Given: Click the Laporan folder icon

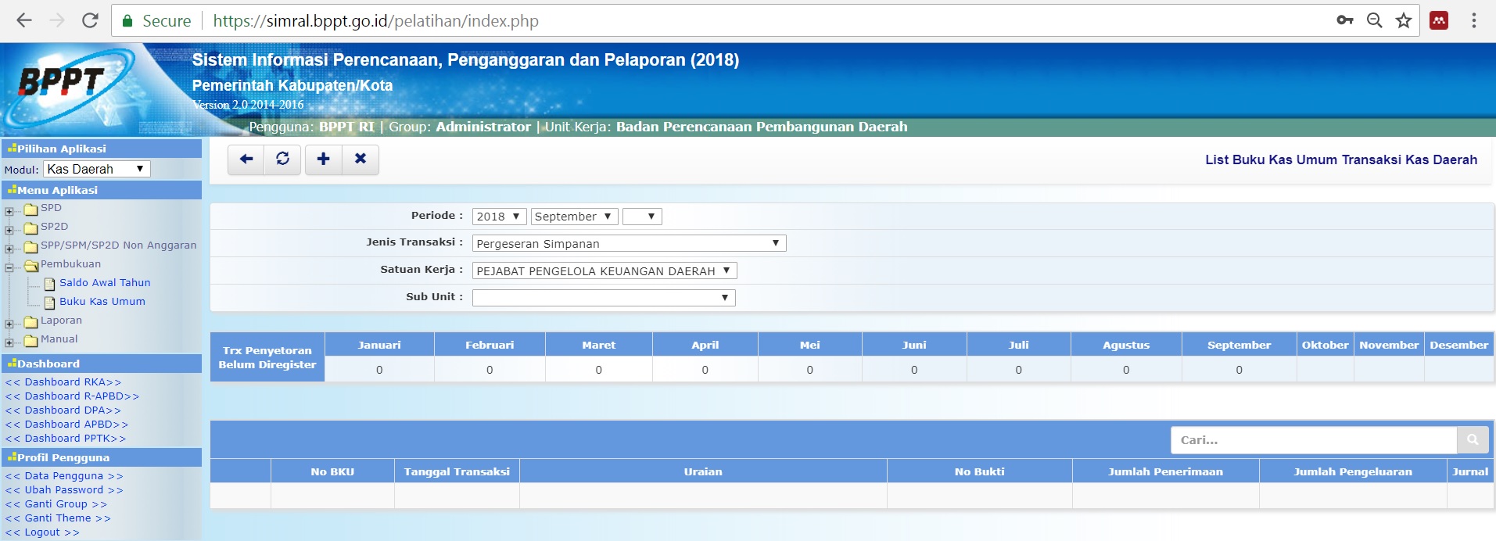Looking at the screenshot, I should point(31,322).
